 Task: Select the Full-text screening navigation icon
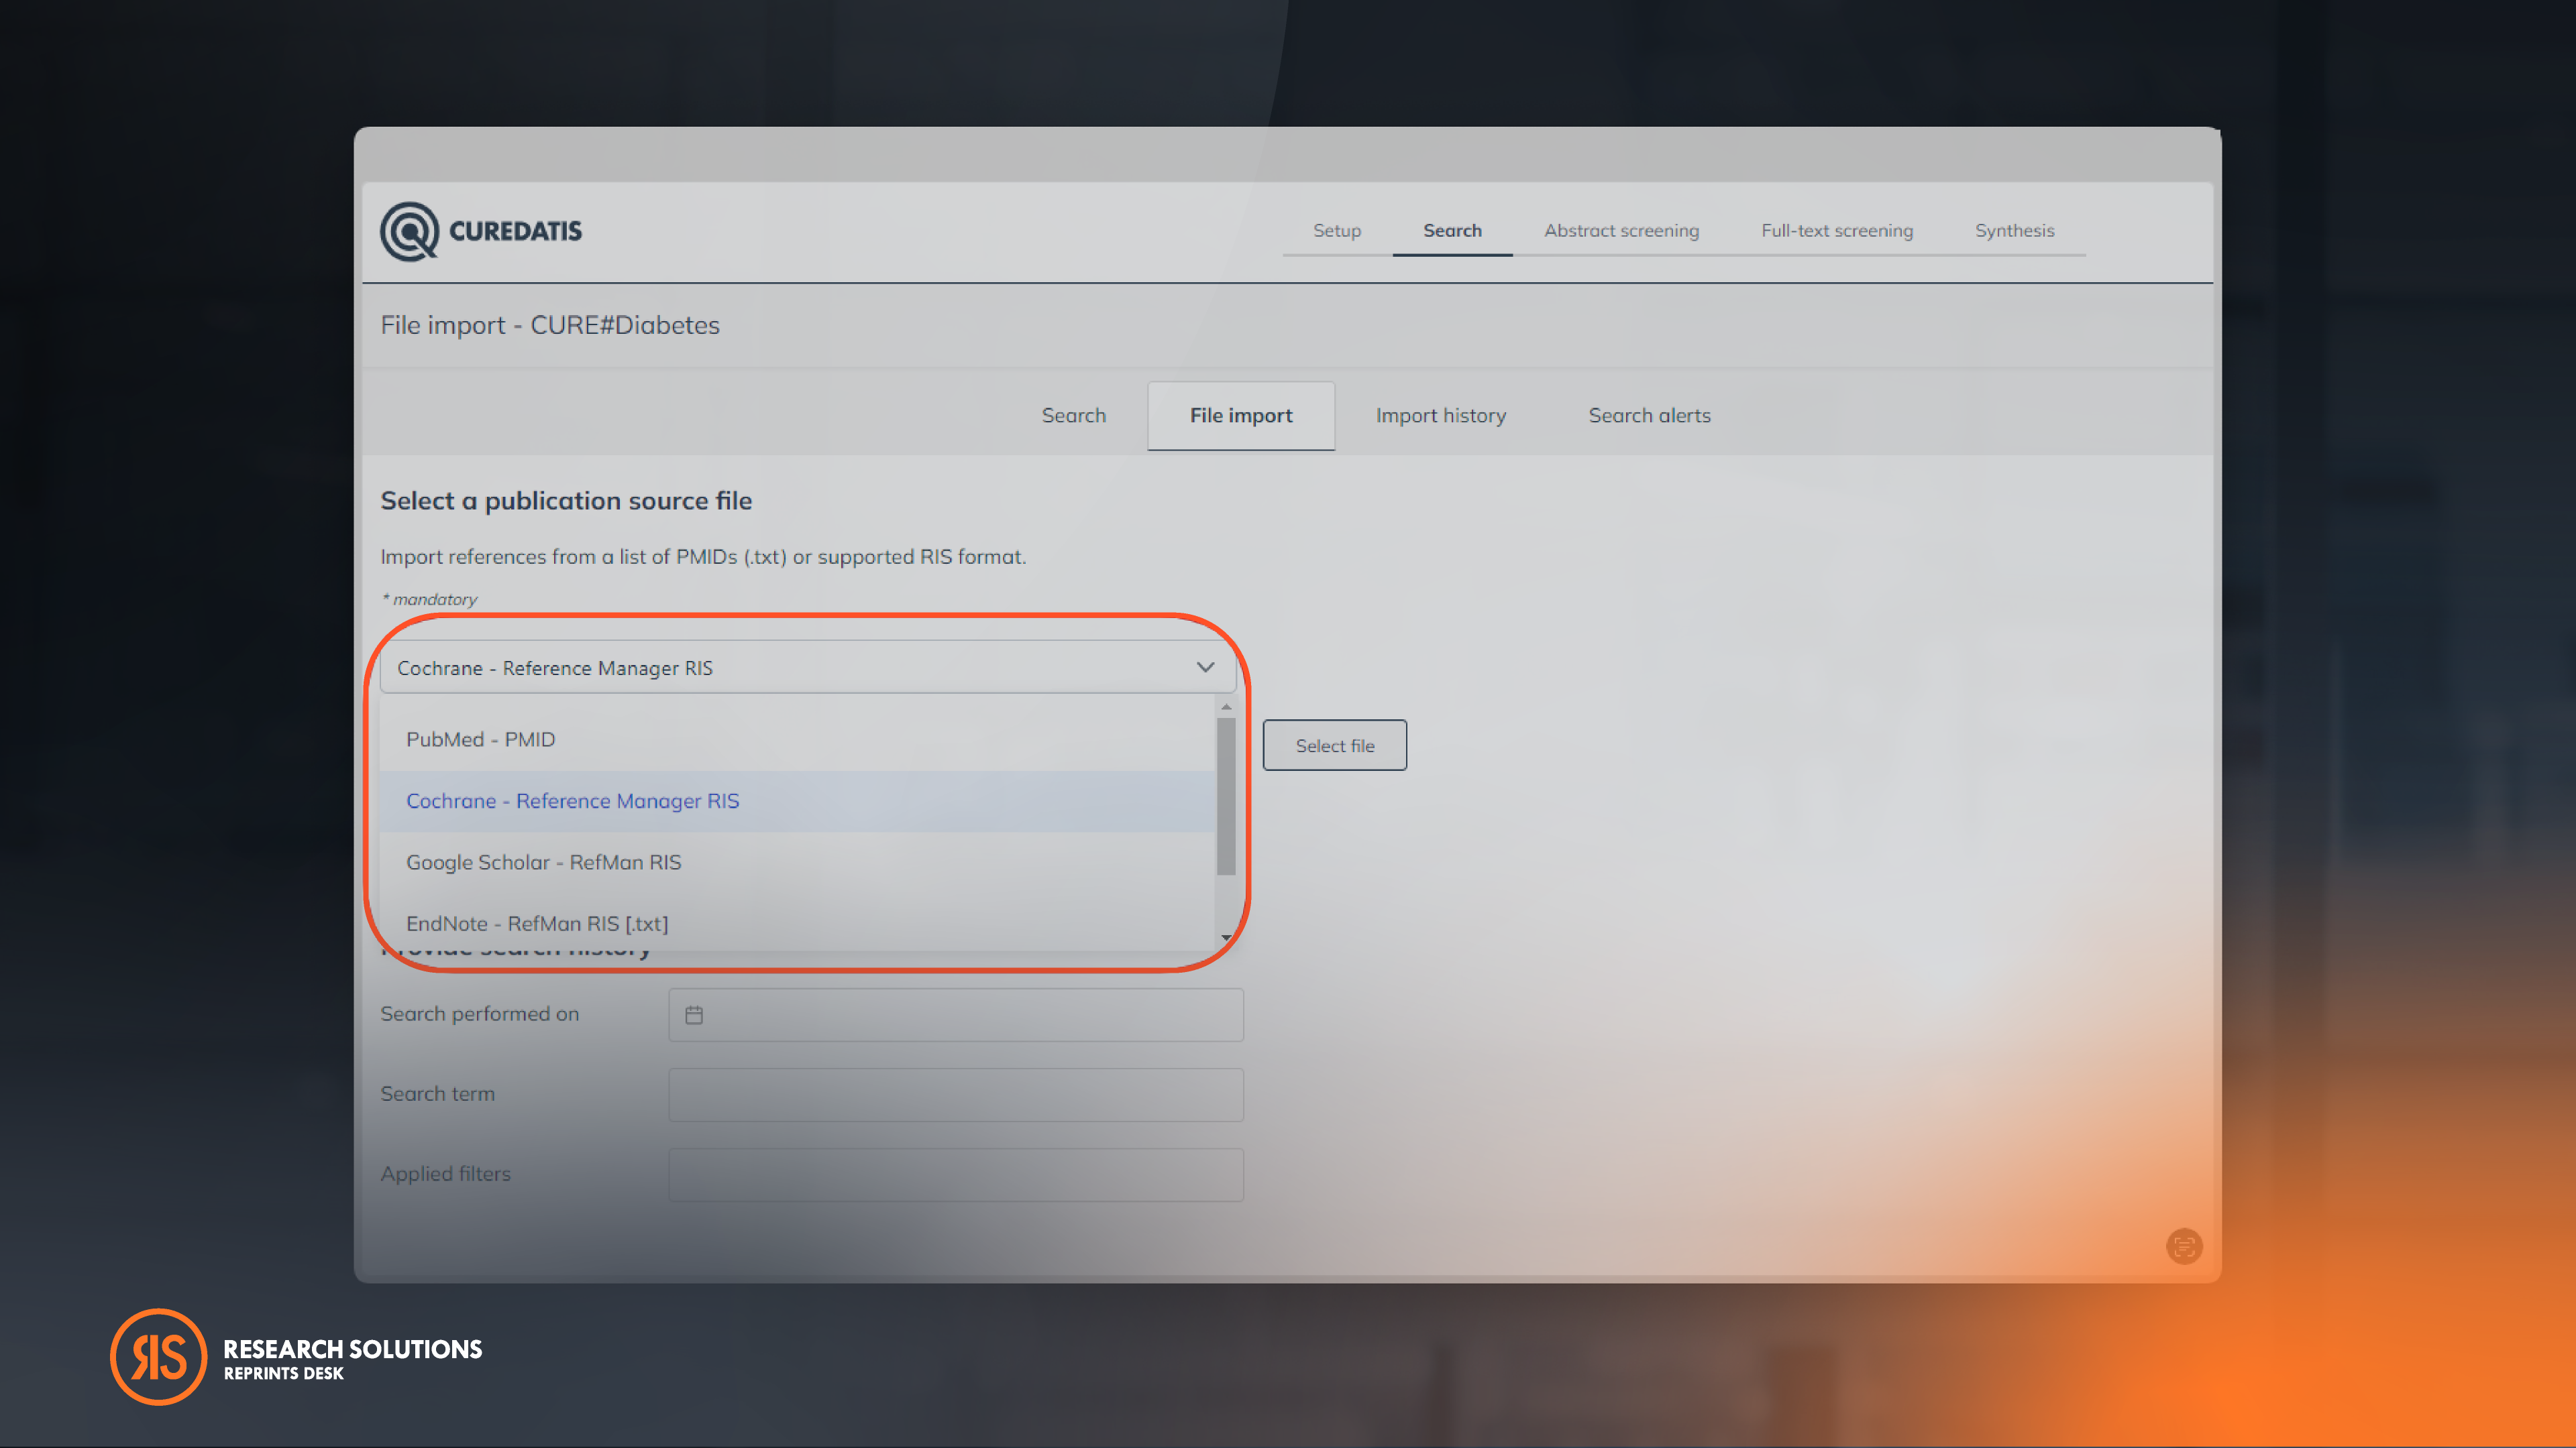[1837, 230]
